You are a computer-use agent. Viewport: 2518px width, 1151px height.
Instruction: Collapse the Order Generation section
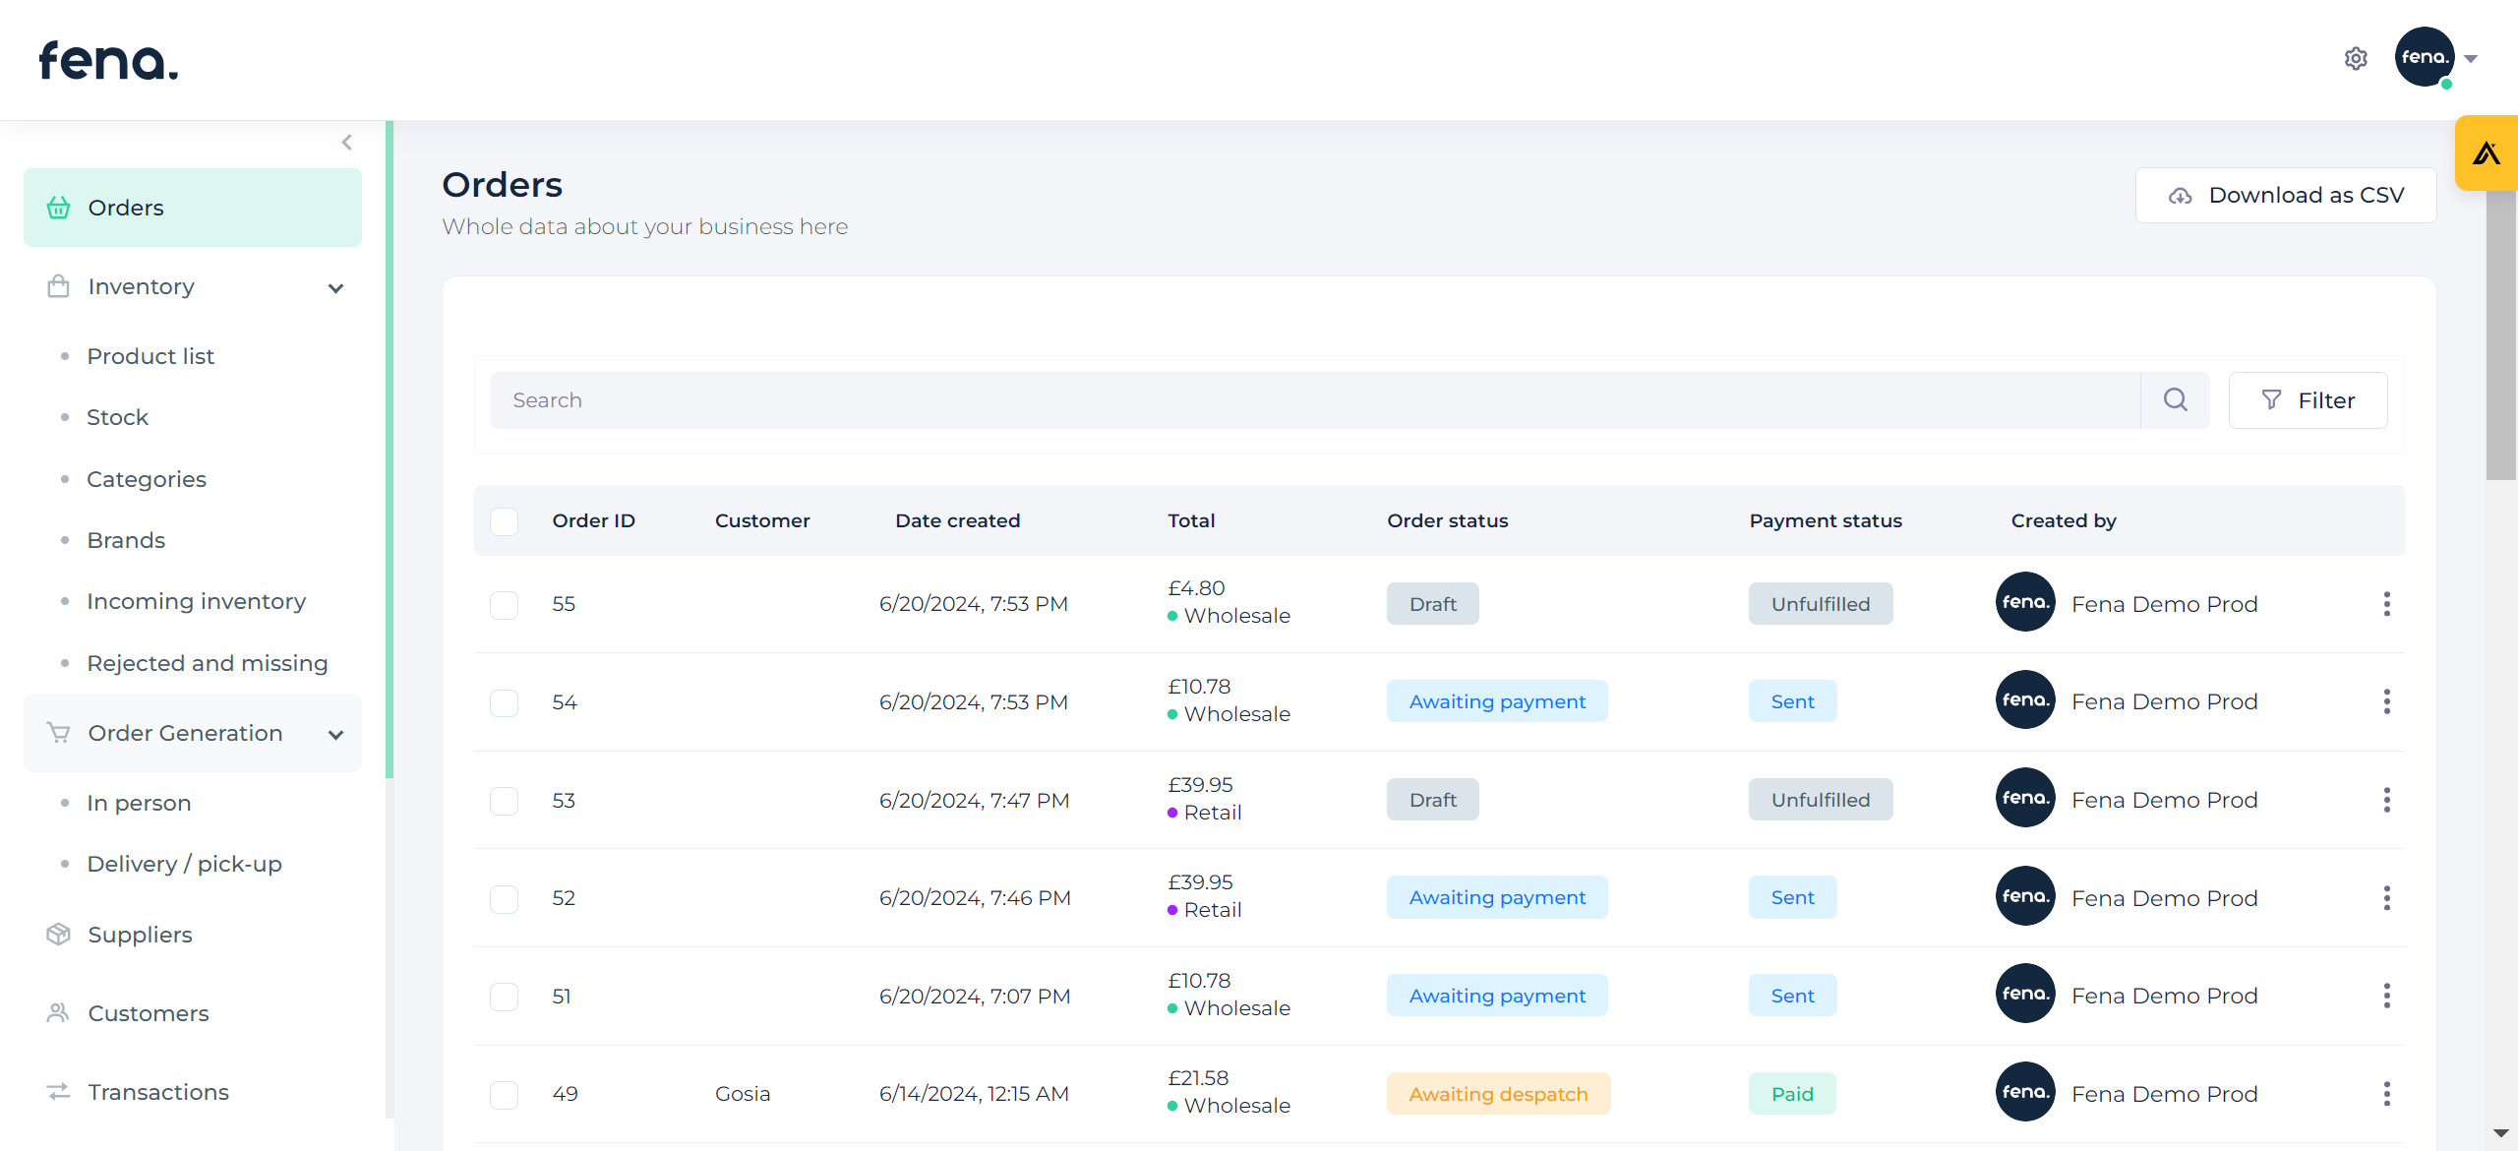click(x=335, y=734)
